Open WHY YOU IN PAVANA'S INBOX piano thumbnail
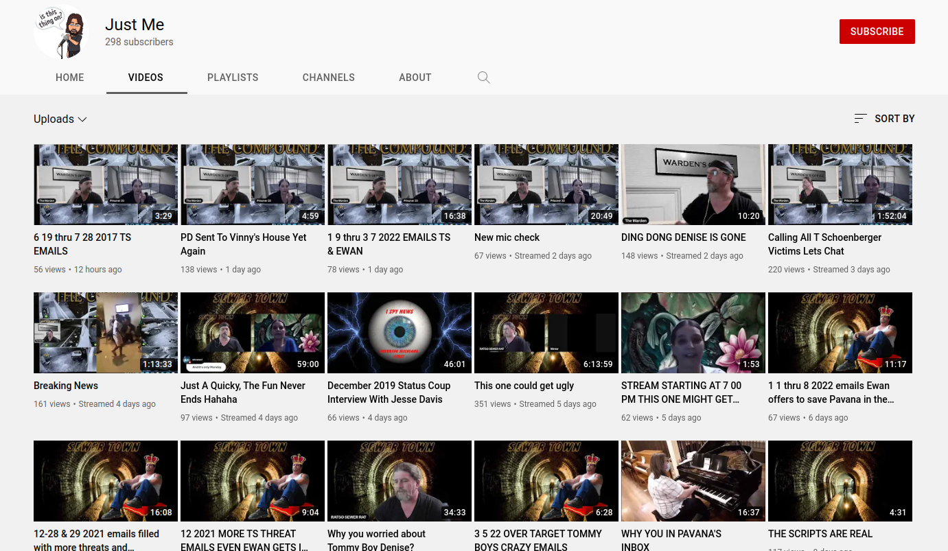The width and height of the screenshot is (948, 551). (x=693, y=481)
